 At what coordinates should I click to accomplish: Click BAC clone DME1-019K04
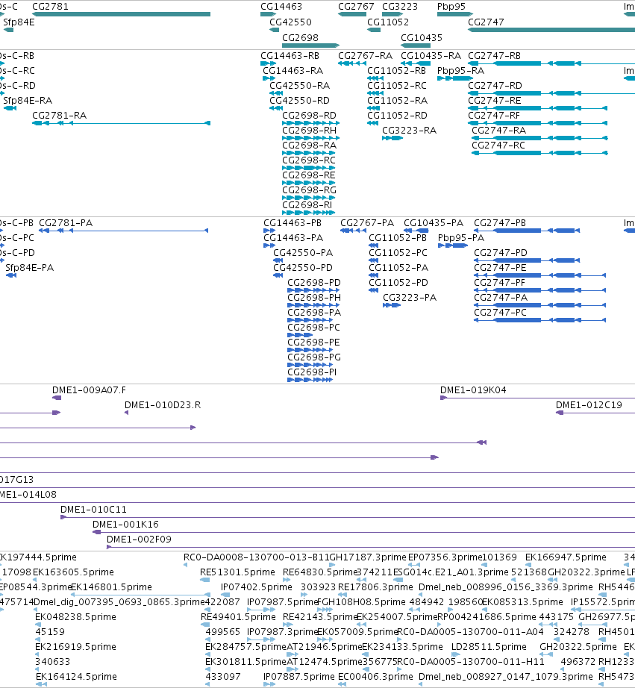click(473, 390)
